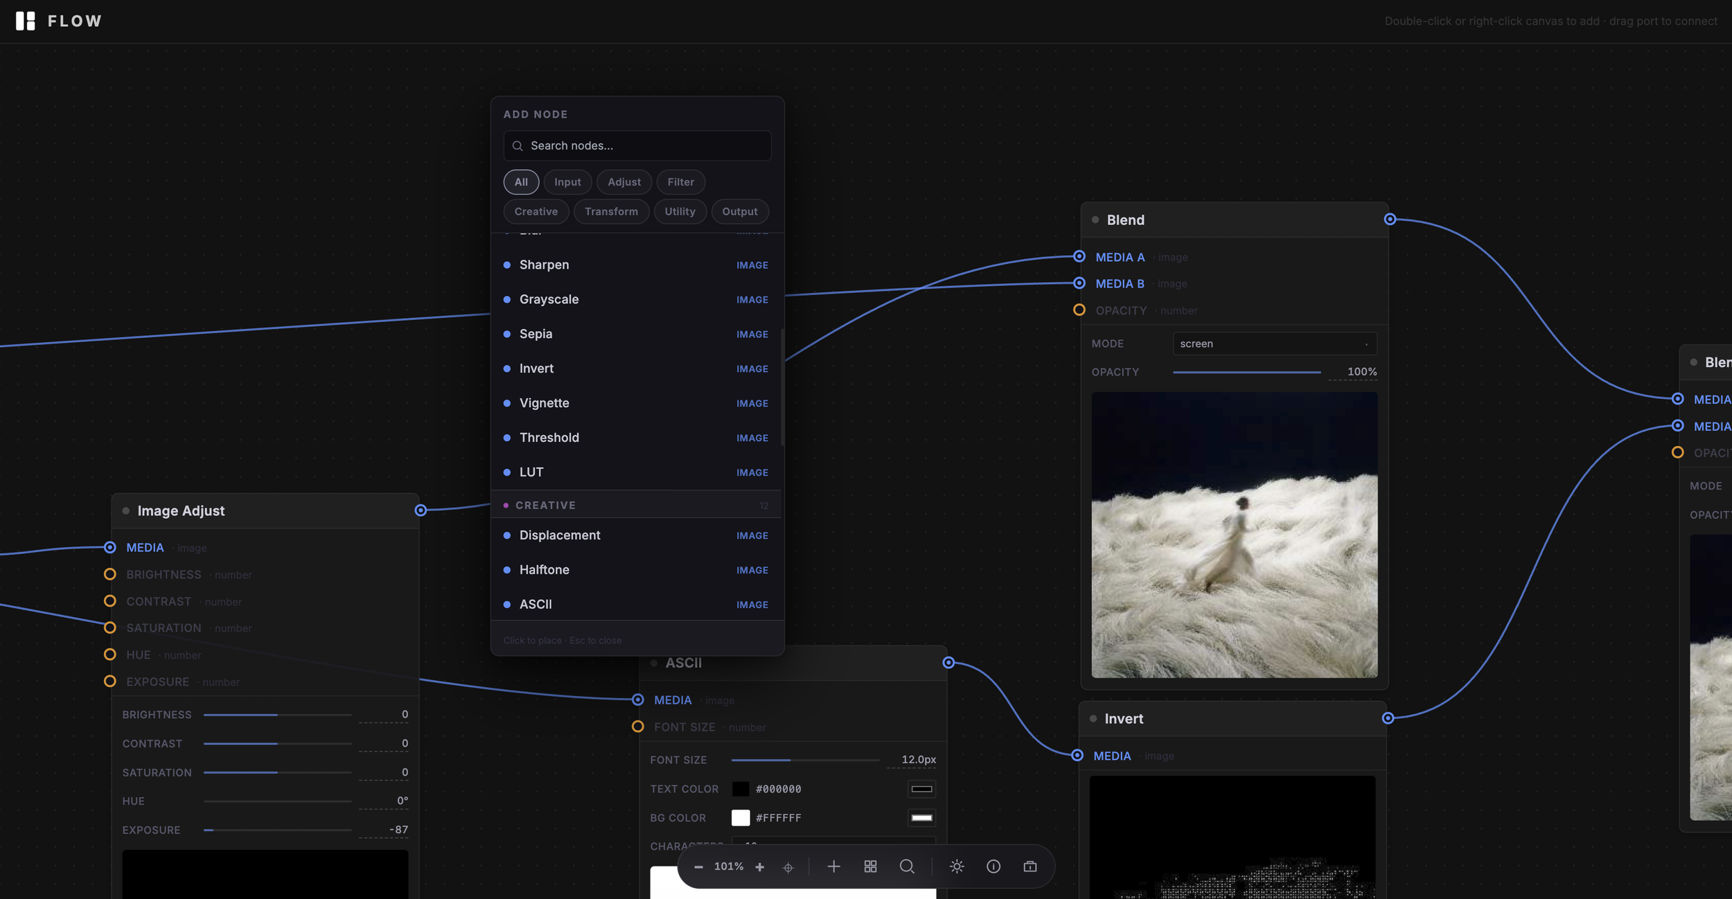Pick Vignette from the node list
The image size is (1732, 899).
(636, 404)
